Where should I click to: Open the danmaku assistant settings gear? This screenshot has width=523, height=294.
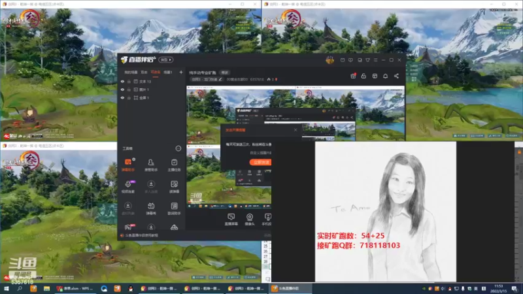(134, 159)
